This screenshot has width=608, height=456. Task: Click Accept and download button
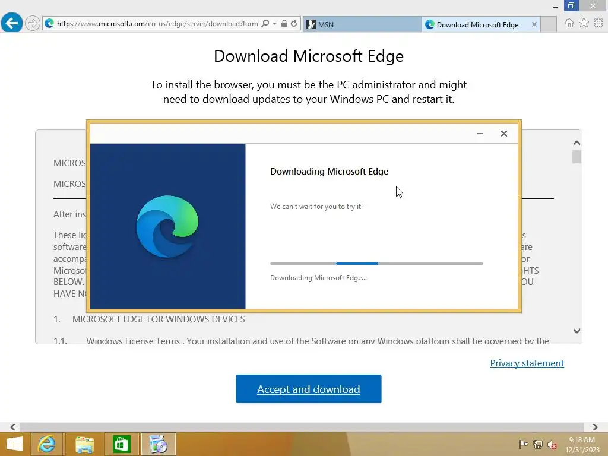click(309, 389)
